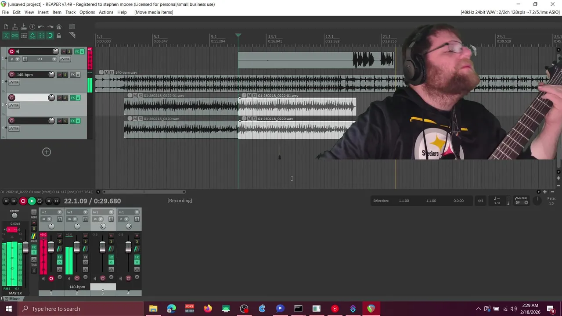Open Project Settings info icon
Viewport: 562px width, 316px height.
coord(32,27)
